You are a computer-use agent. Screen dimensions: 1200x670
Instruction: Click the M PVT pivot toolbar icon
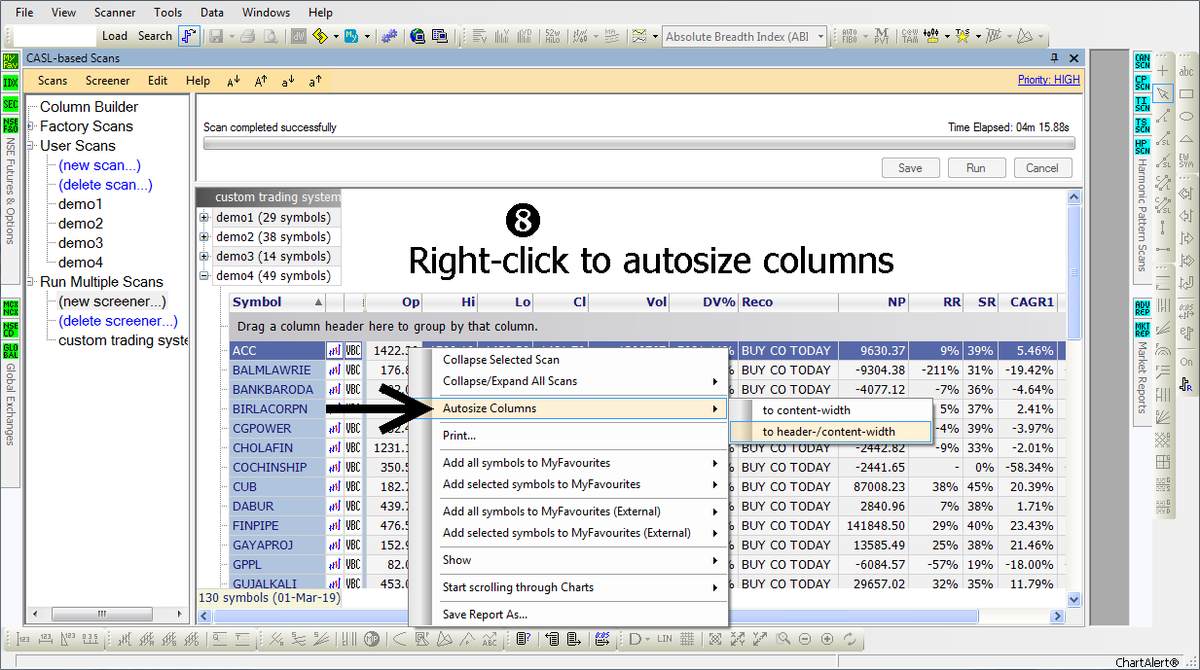click(x=881, y=37)
